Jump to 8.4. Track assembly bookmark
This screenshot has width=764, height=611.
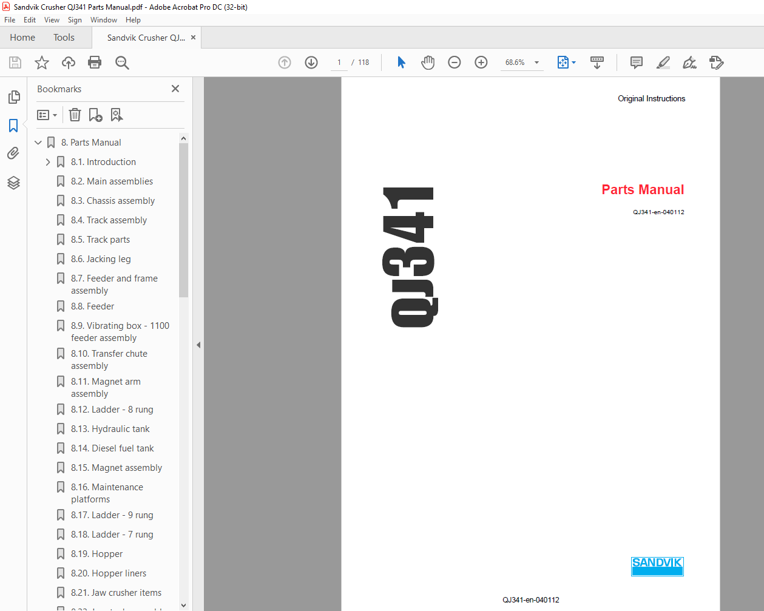click(109, 220)
